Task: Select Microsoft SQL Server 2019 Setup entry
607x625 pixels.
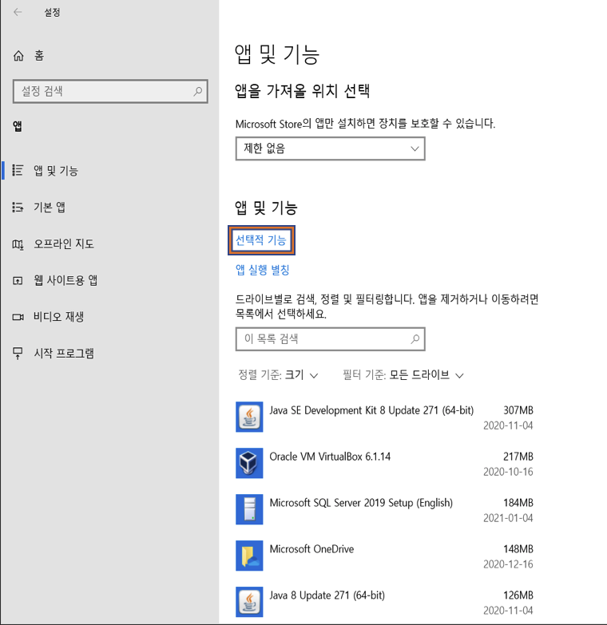Action: [x=384, y=509]
